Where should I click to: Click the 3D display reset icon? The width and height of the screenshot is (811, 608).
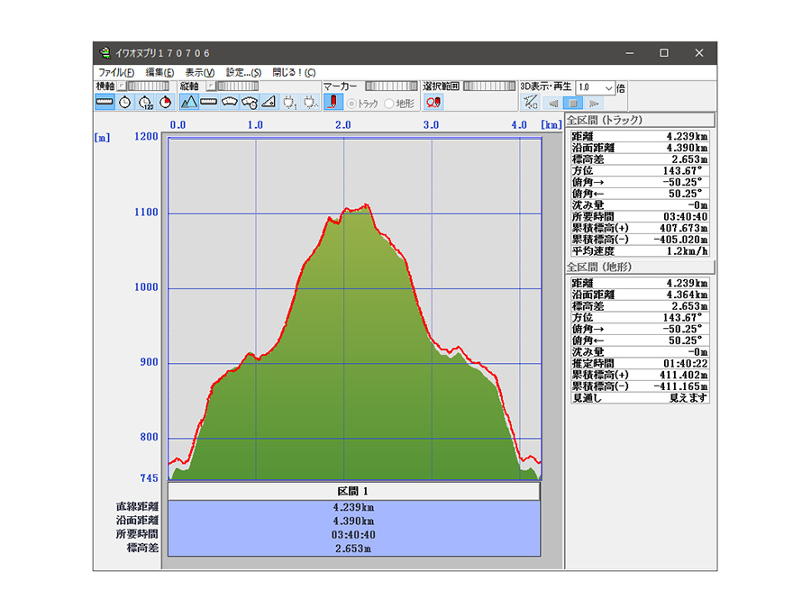pos(531,103)
